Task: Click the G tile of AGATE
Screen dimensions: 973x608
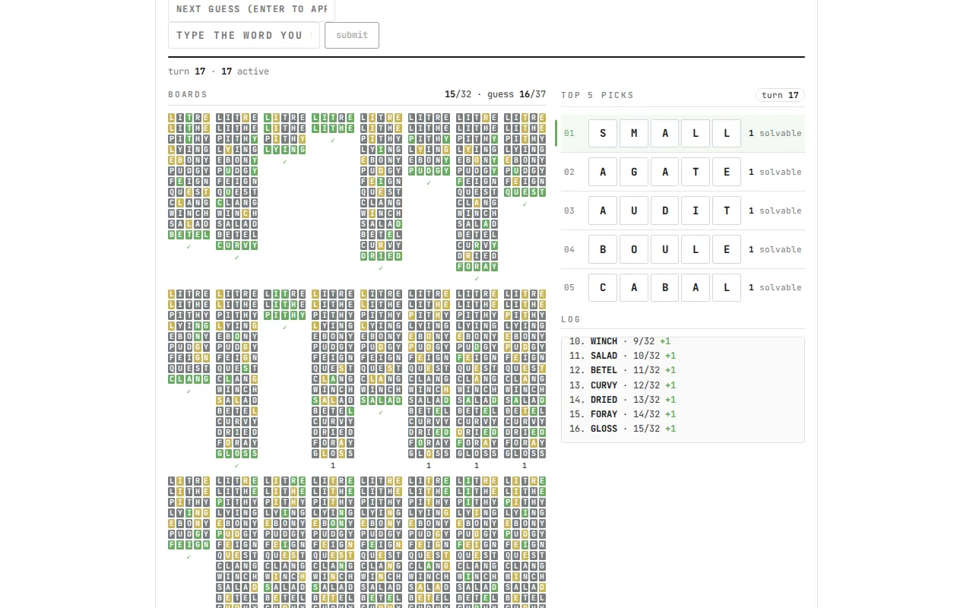Action: tap(634, 172)
